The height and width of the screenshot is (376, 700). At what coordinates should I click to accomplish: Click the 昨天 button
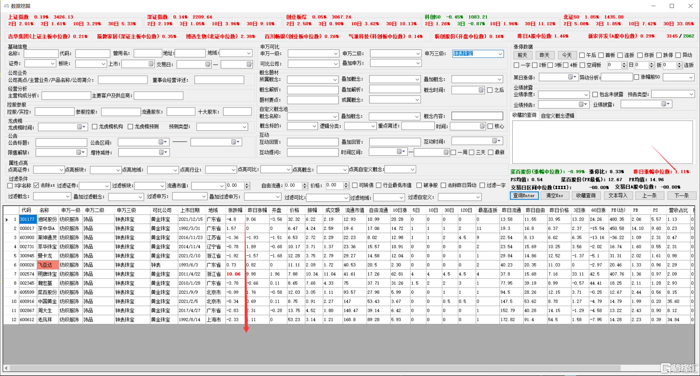(x=544, y=55)
